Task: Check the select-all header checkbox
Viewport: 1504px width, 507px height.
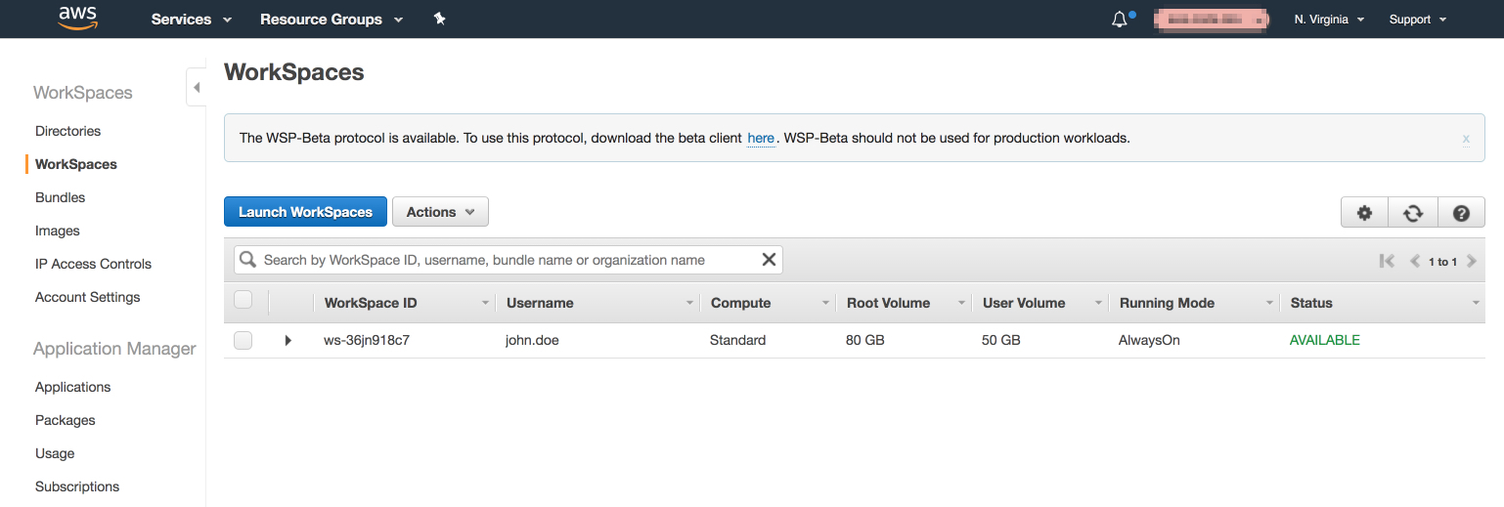Action: pos(243,301)
